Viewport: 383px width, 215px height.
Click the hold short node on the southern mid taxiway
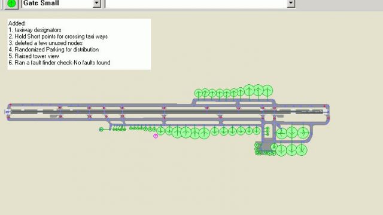click(220, 117)
